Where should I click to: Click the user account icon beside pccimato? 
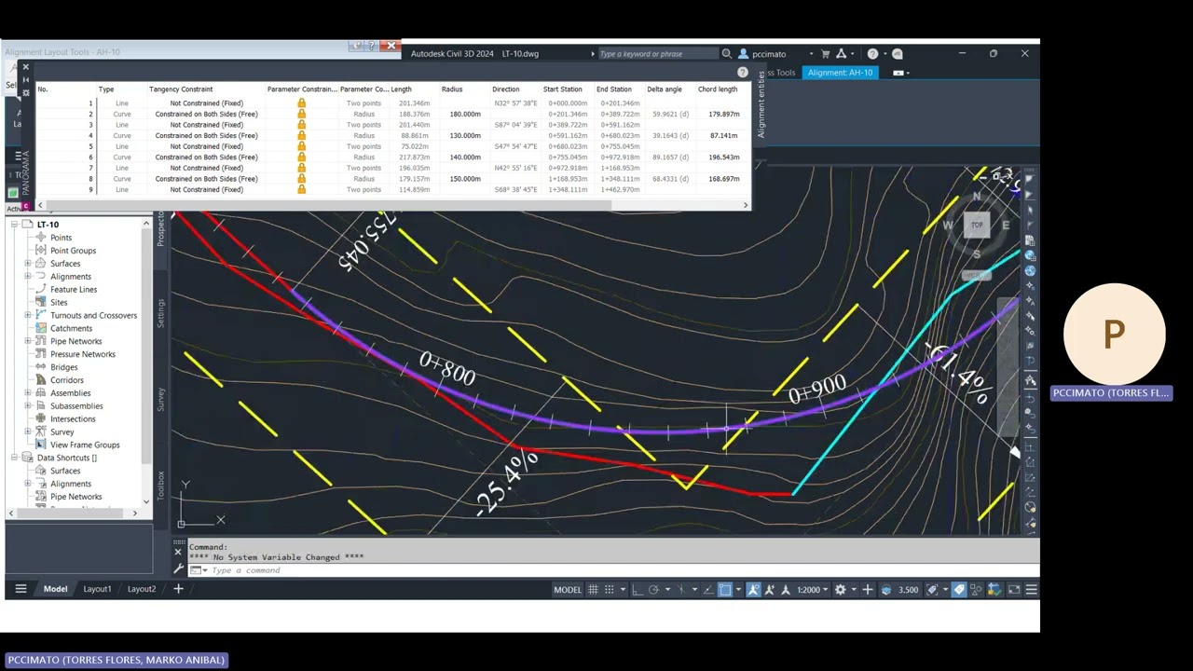(x=743, y=54)
